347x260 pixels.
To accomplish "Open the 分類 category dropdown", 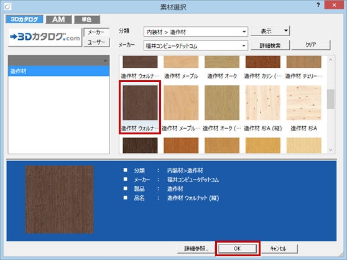I will point(196,32).
